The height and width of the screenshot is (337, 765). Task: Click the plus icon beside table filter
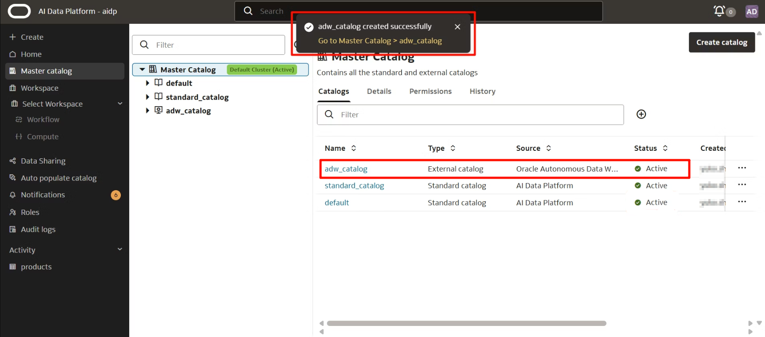(641, 115)
